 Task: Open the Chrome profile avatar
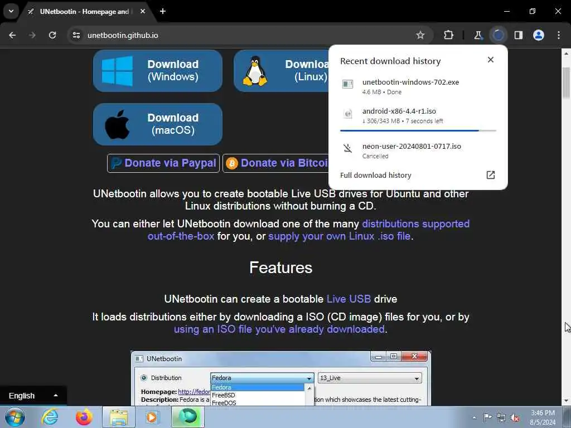click(x=539, y=35)
